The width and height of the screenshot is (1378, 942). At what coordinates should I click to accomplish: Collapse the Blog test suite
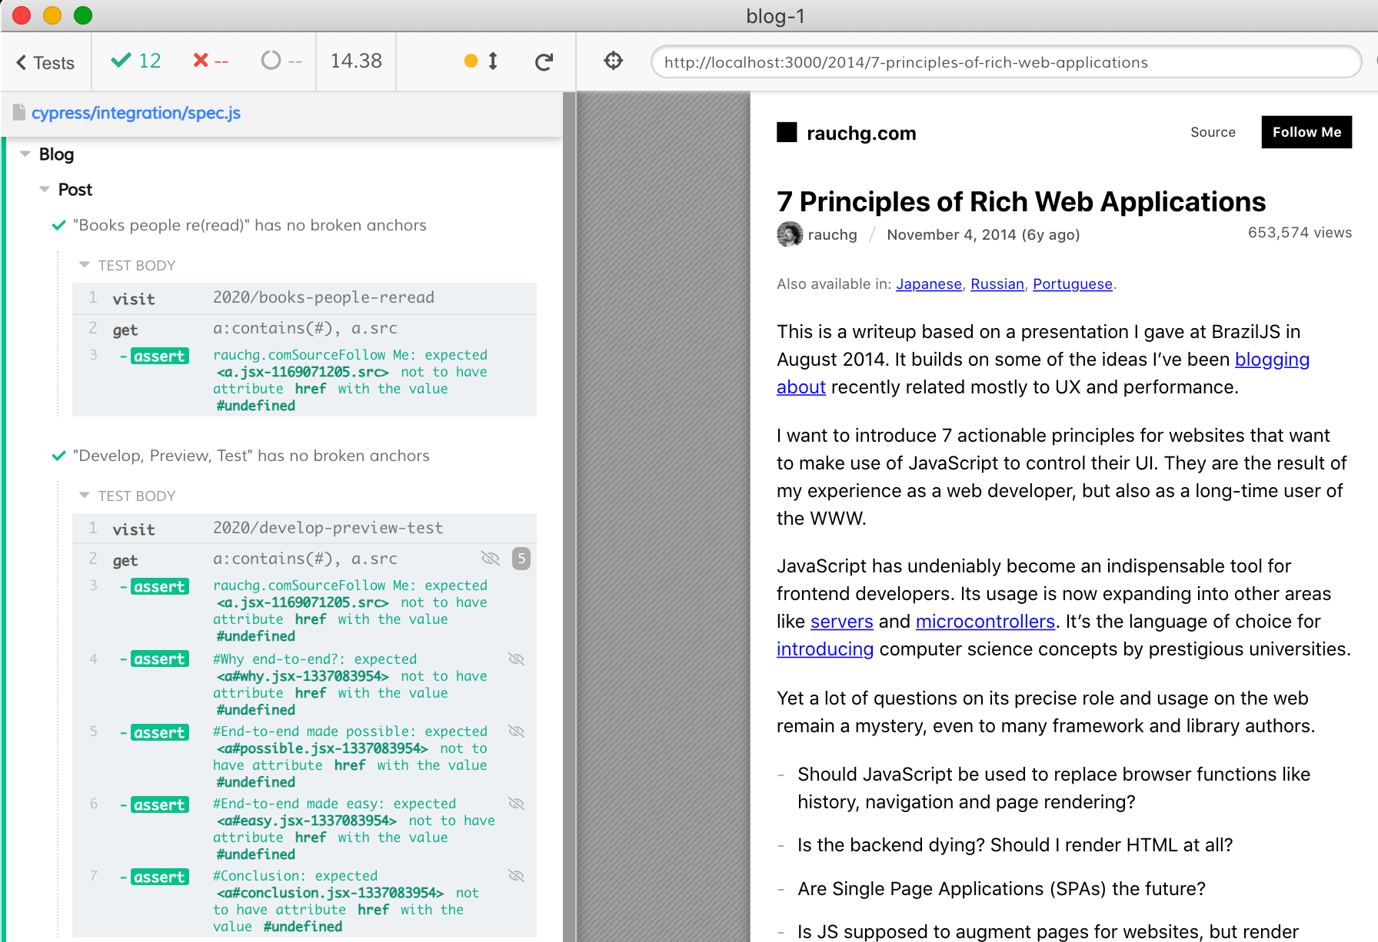point(25,154)
